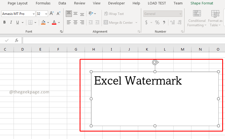The height and width of the screenshot is (139, 225).
Task: Enable Wrap Text option
Action: (x=114, y=14)
